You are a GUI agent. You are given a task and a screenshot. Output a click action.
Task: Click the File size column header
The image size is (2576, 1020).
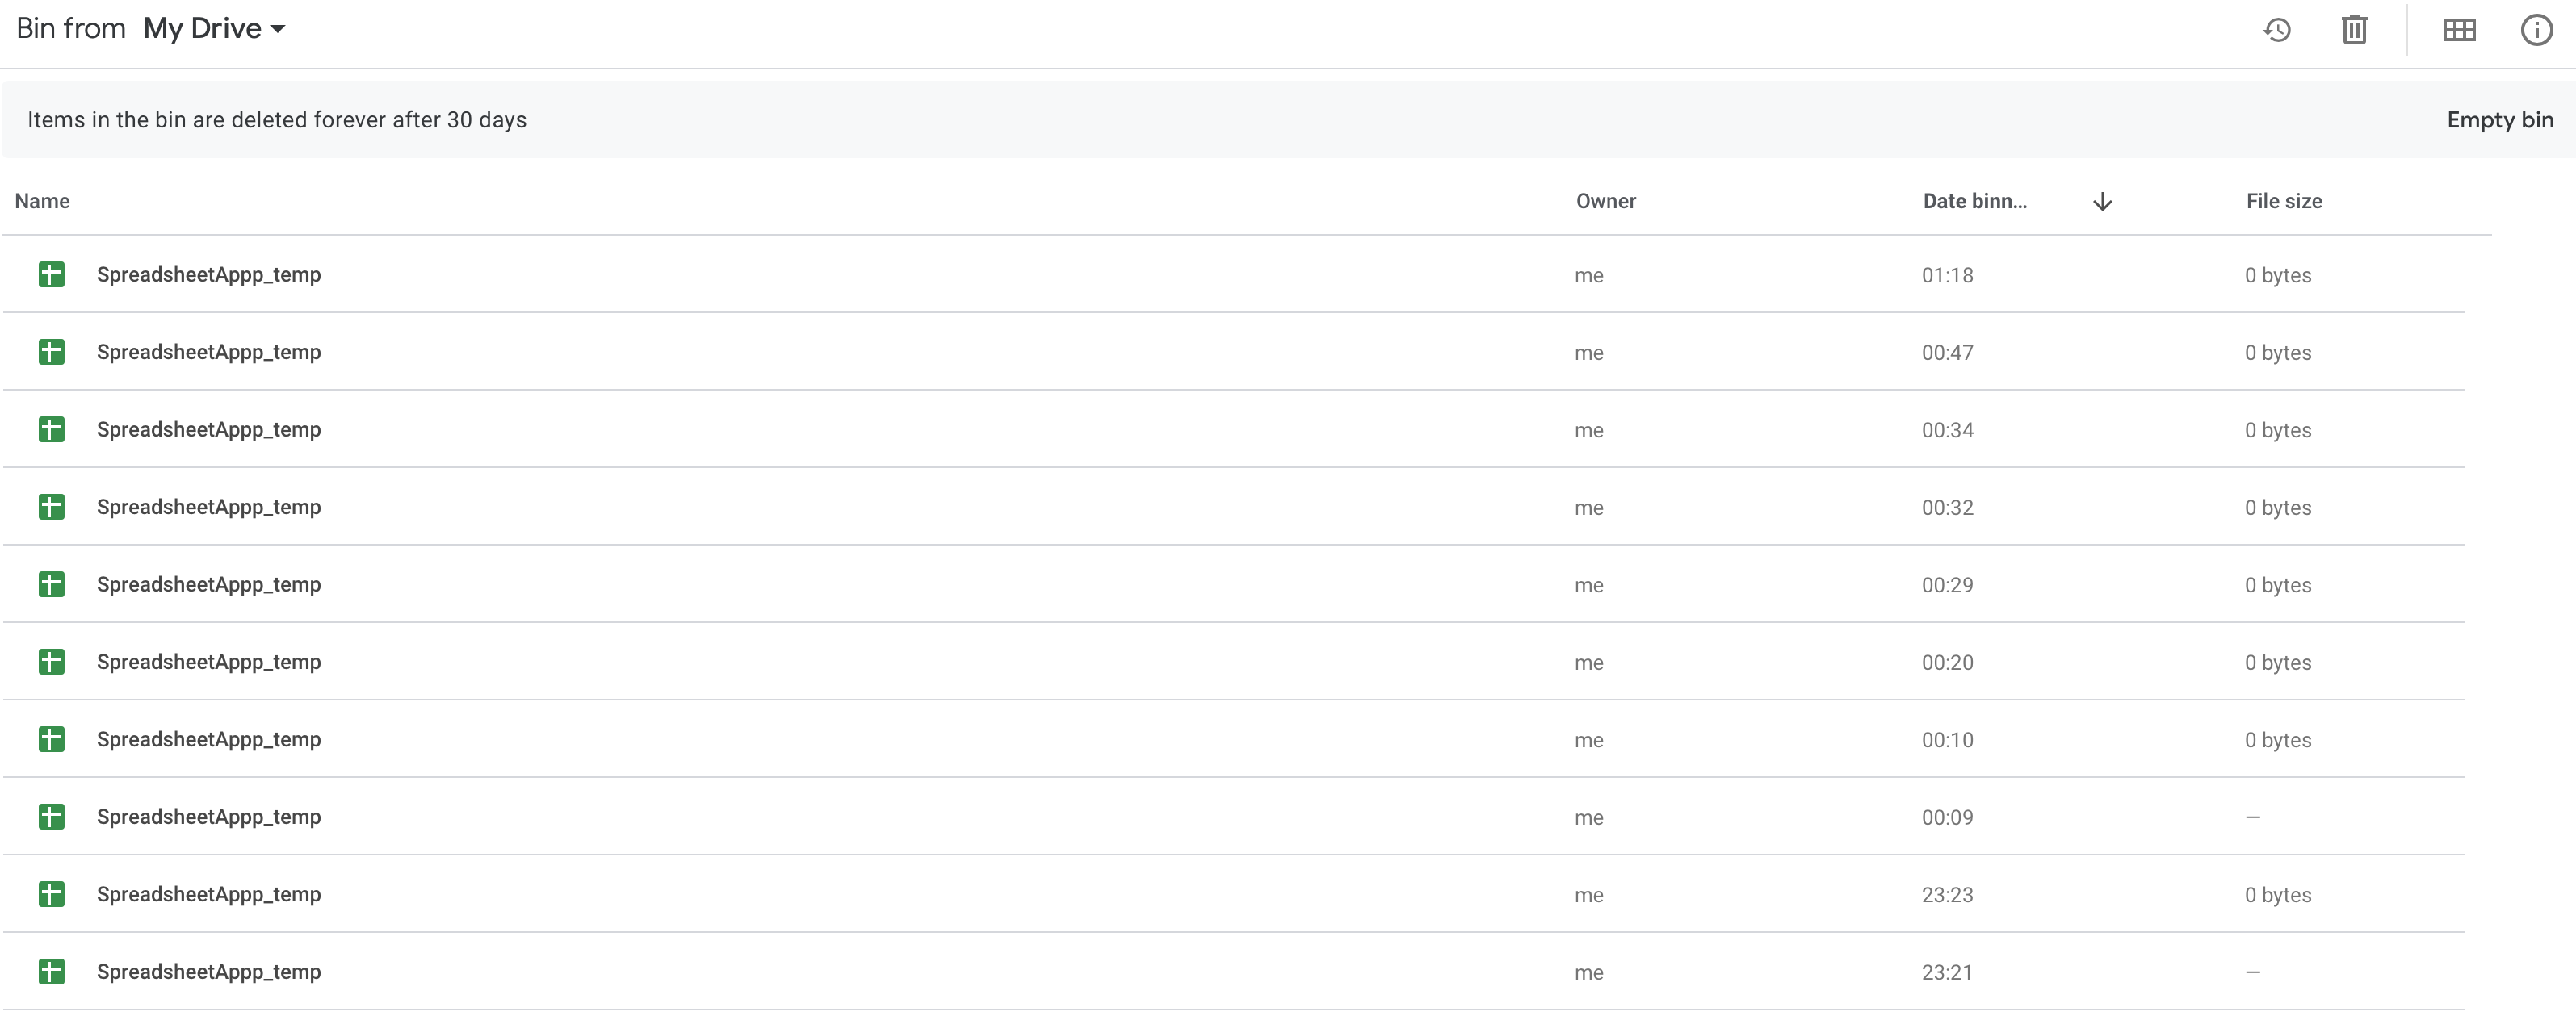(x=2283, y=202)
